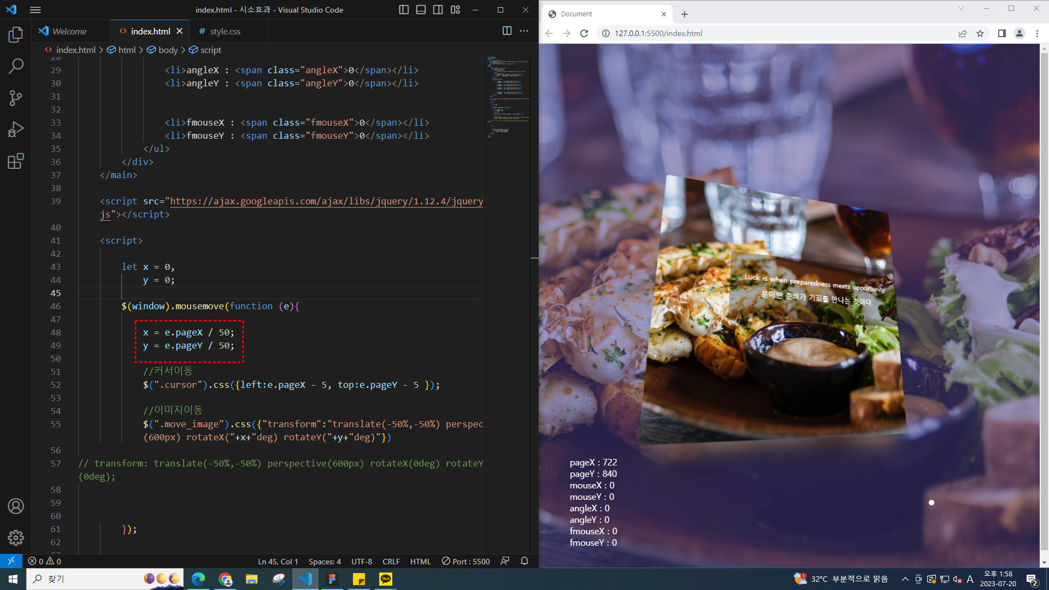Open the Source Control view
The width and height of the screenshot is (1049, 590).
pos(16,98)
